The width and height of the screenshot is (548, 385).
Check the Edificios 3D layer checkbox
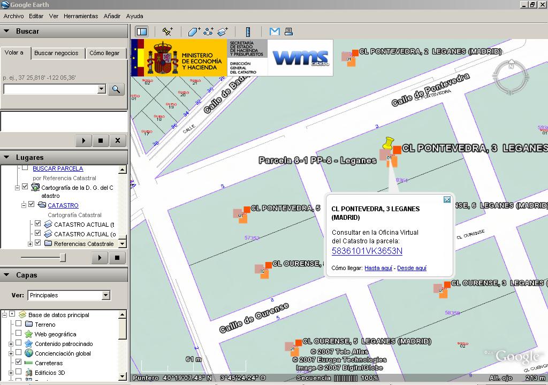pyautogui.click(x=19, y=372)
